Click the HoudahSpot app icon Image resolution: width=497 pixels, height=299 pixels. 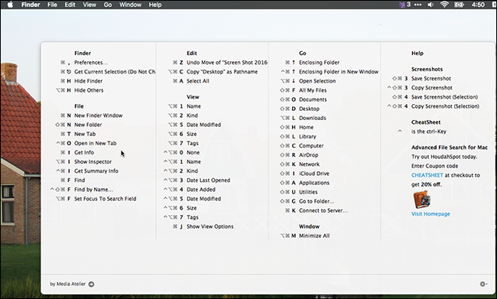click(421, 200)
